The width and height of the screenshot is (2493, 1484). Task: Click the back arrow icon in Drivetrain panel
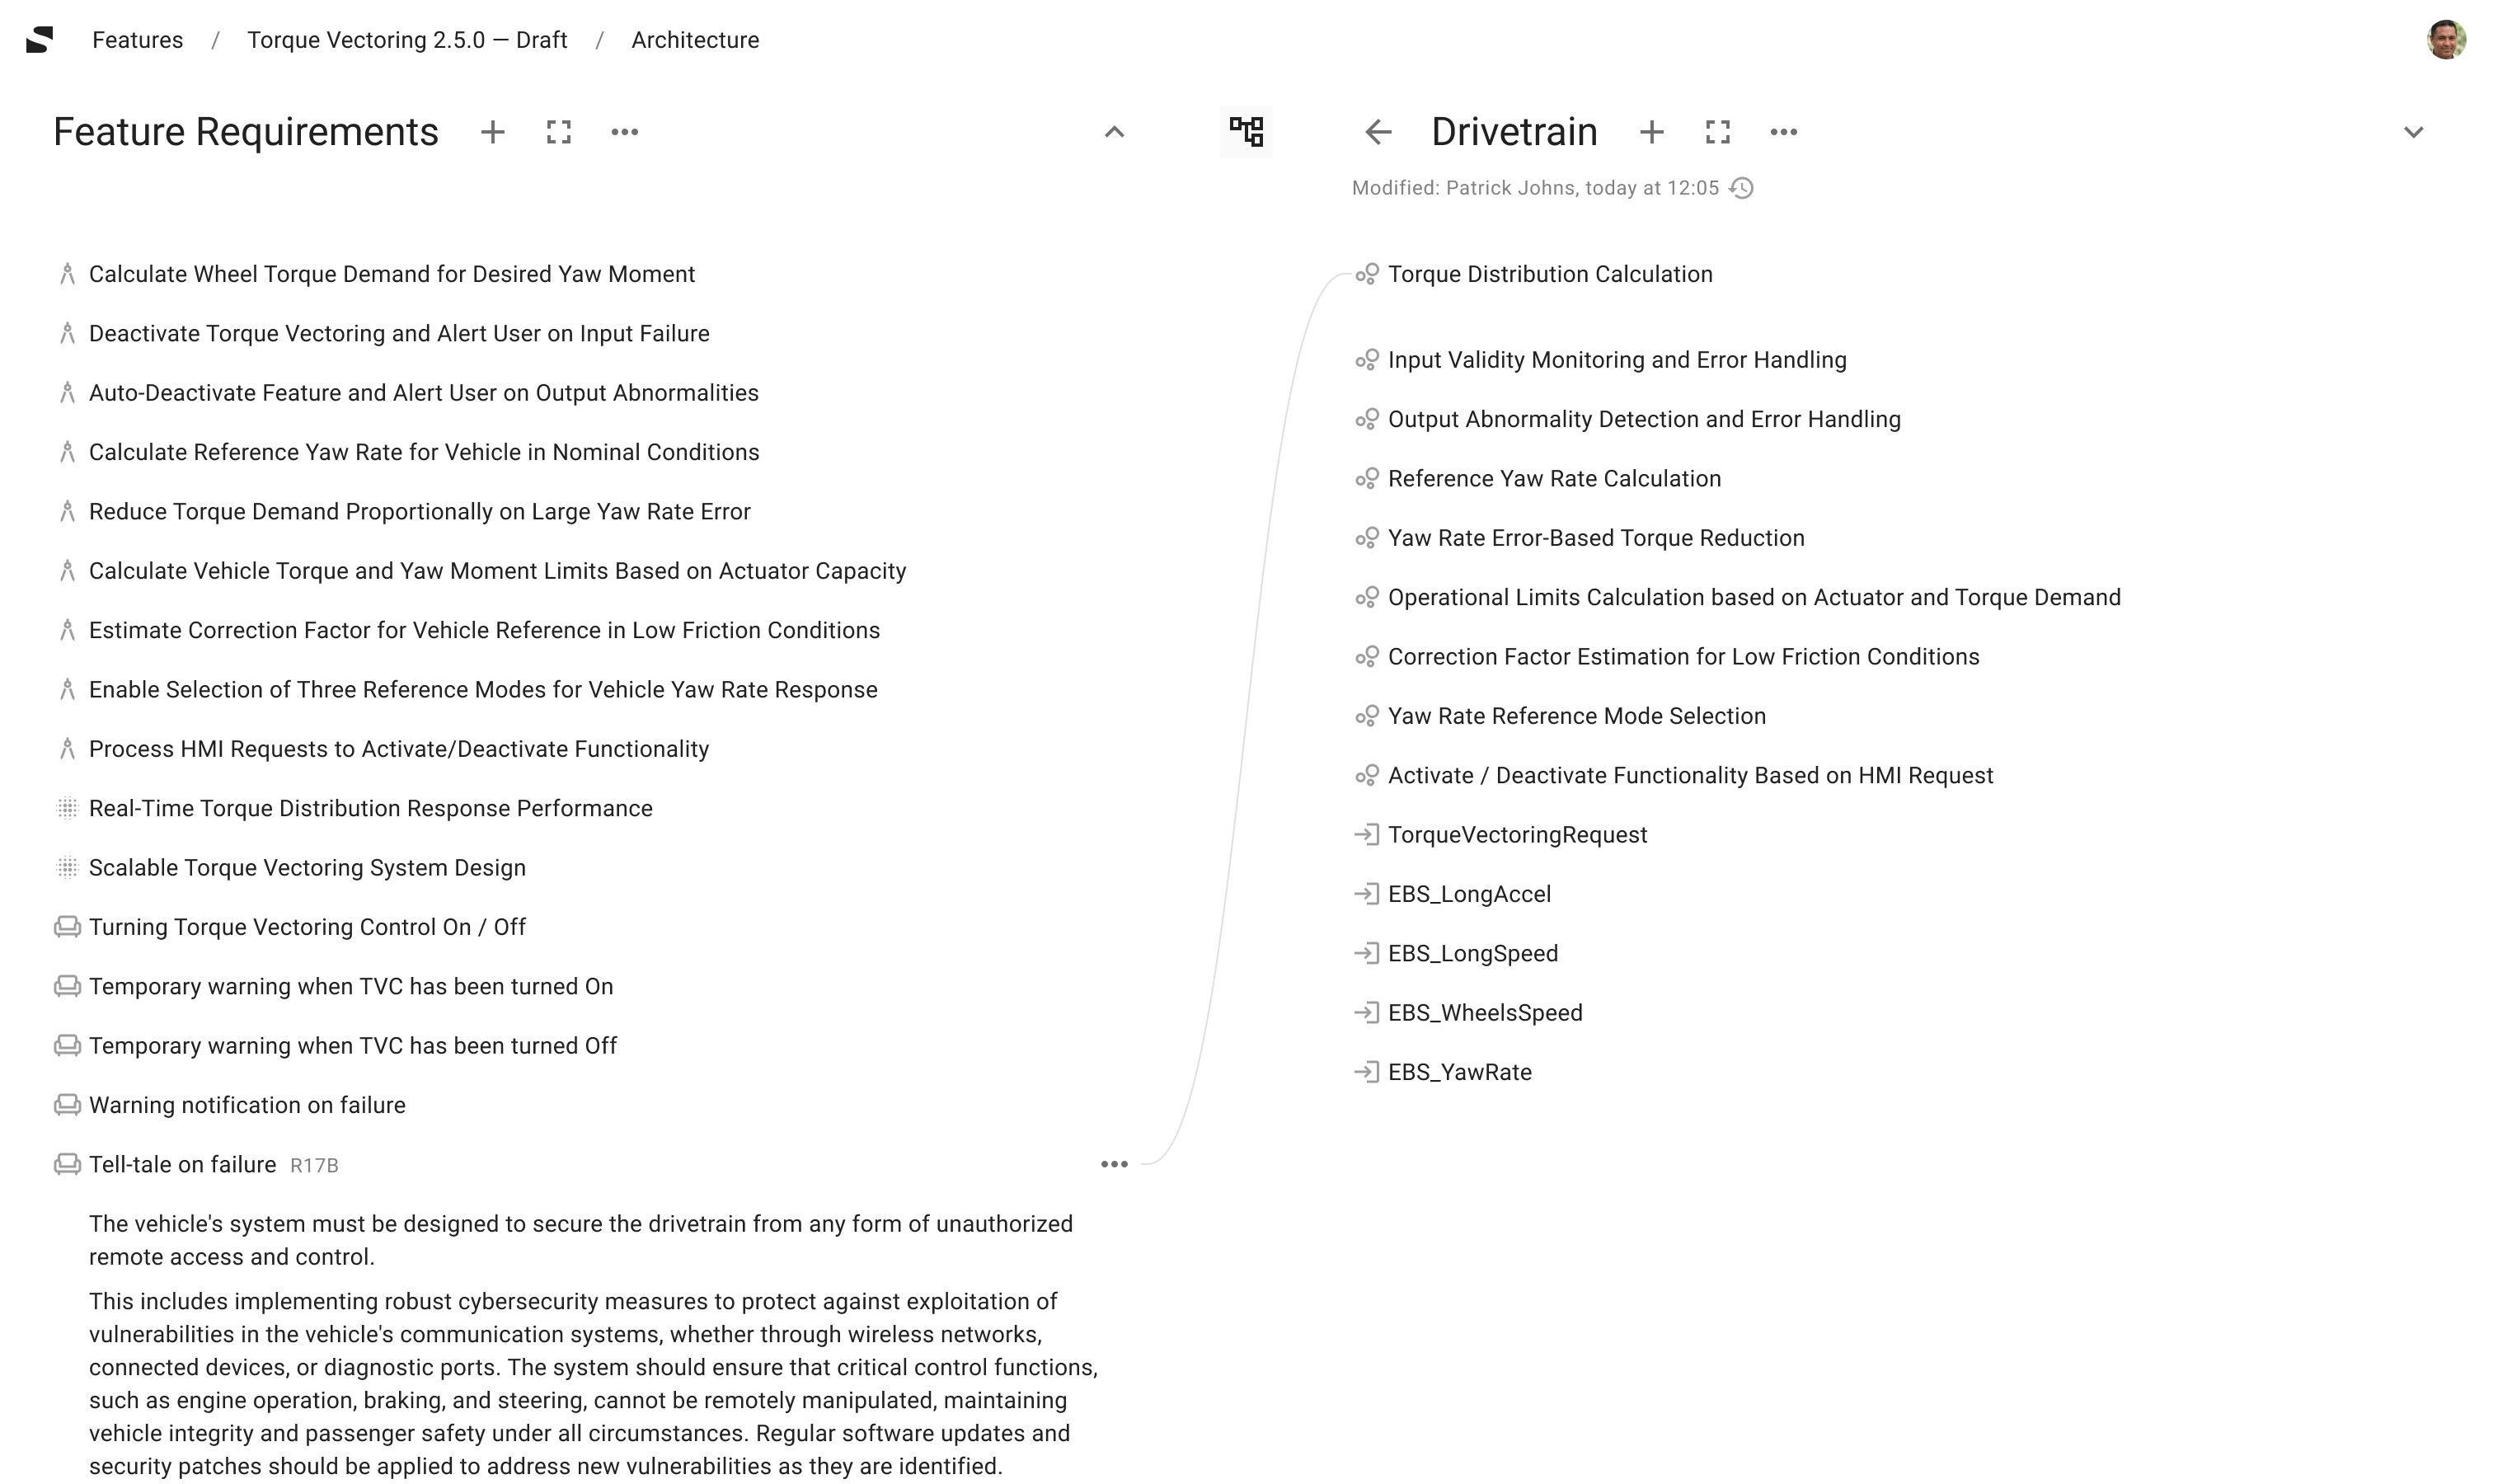[x=1379, y=131]
